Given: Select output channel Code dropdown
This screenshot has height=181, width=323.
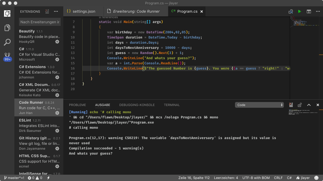Looking at the screenshot, I should pos(259,105).
